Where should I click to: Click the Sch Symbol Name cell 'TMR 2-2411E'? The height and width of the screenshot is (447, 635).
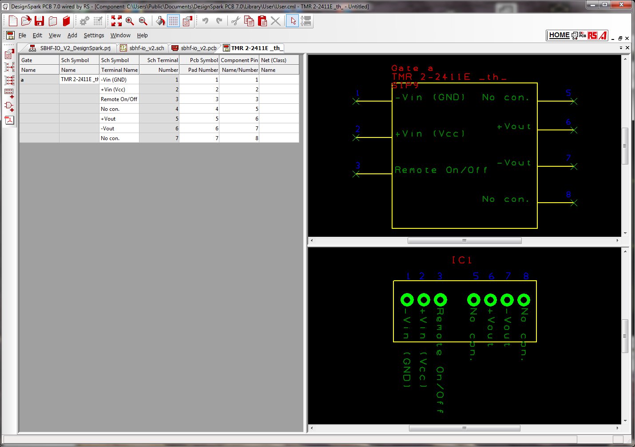click(x=79, y=79)
